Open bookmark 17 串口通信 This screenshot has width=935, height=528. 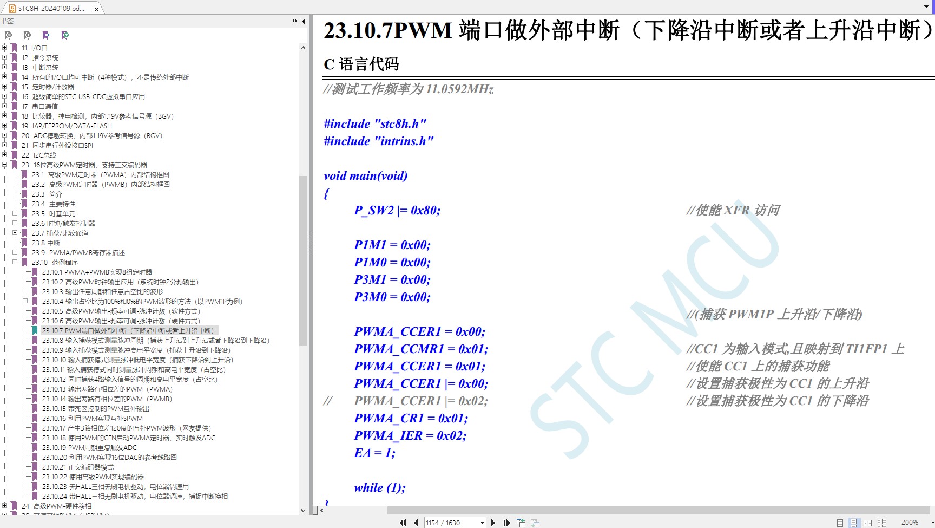39,107
